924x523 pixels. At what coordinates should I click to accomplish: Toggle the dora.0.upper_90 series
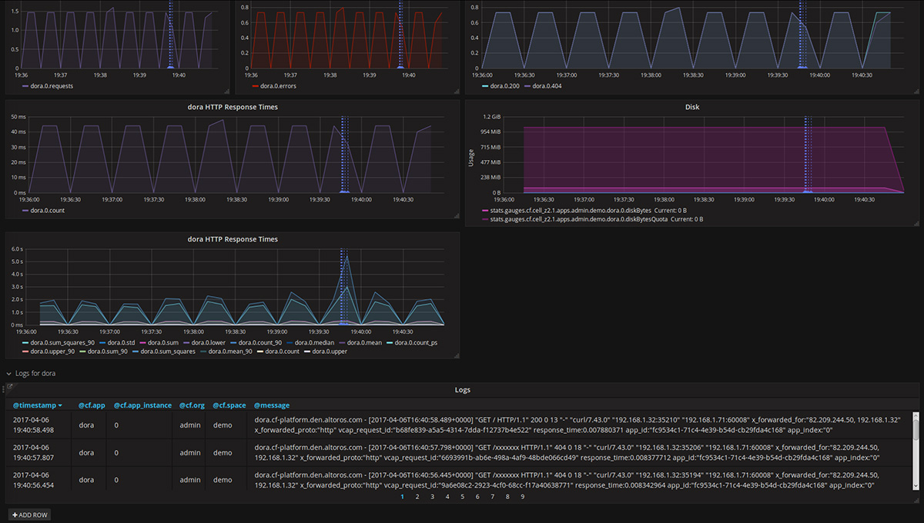coord(53,351)
